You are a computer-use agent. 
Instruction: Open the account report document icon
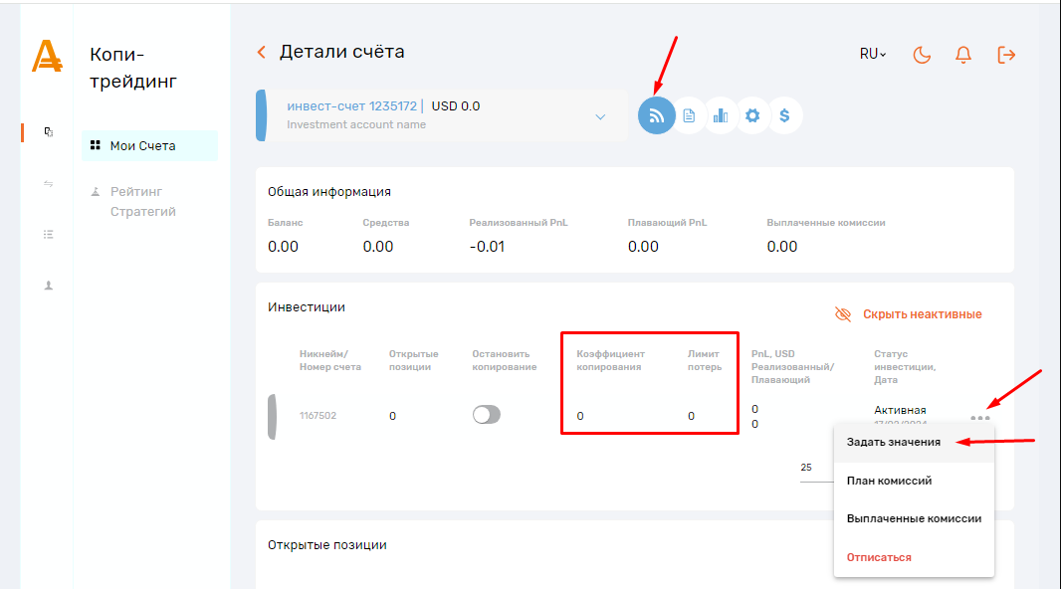[690, 115]
